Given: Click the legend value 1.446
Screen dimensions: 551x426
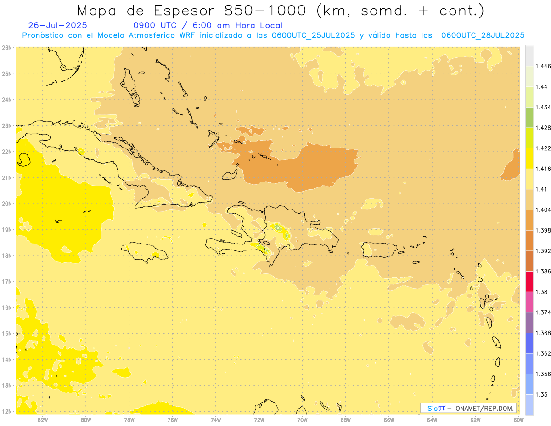Looking at the screenshot, I should coord(543,66).
